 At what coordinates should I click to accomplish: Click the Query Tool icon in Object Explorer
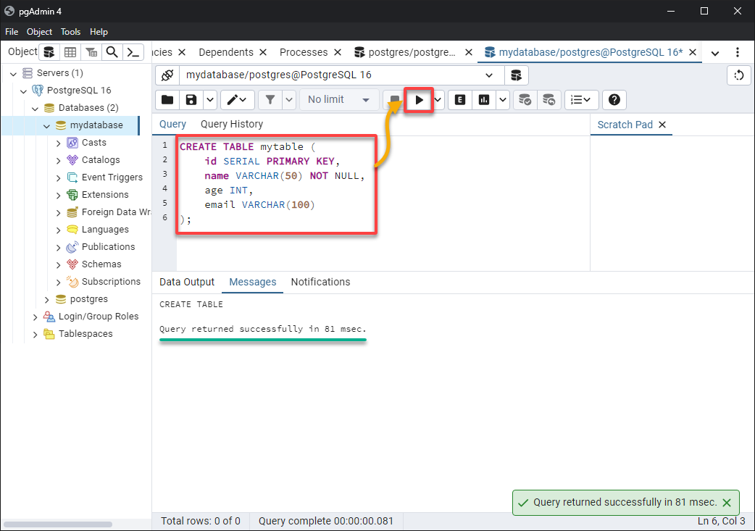[49, 52]
